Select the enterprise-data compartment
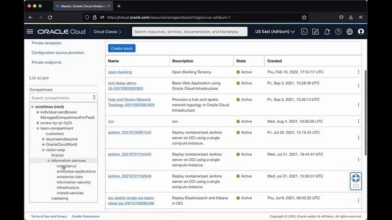 coord(69,177)
